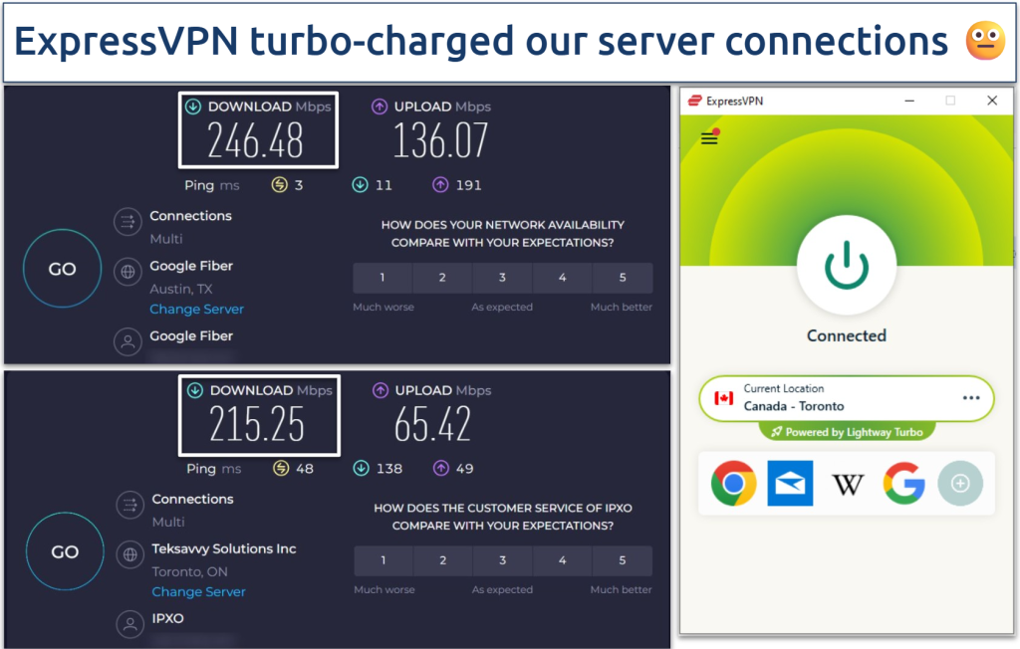
Task: Click the download arrow icon showing 246.48
Action: 192,106
